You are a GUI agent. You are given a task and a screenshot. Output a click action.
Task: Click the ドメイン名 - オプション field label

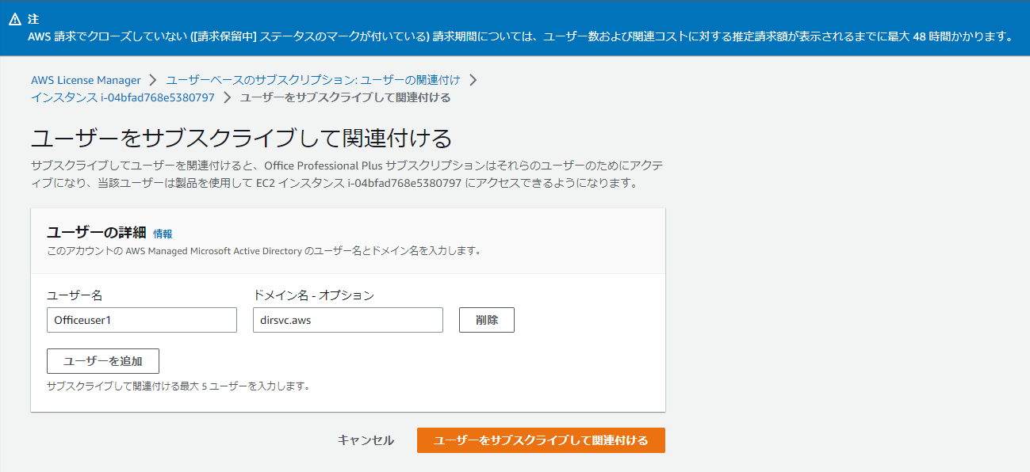(313, 295)
